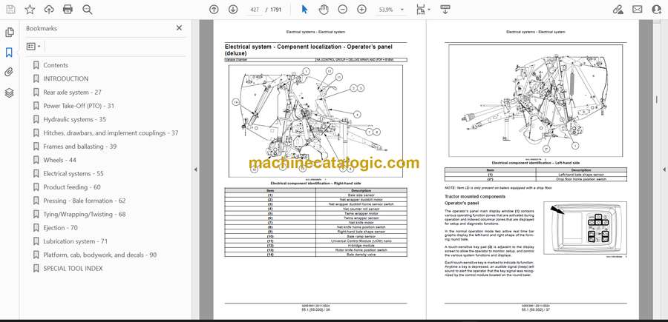Viewport: 668px width, 322px height.
Task: Print the document
Action: coord(68,10)
